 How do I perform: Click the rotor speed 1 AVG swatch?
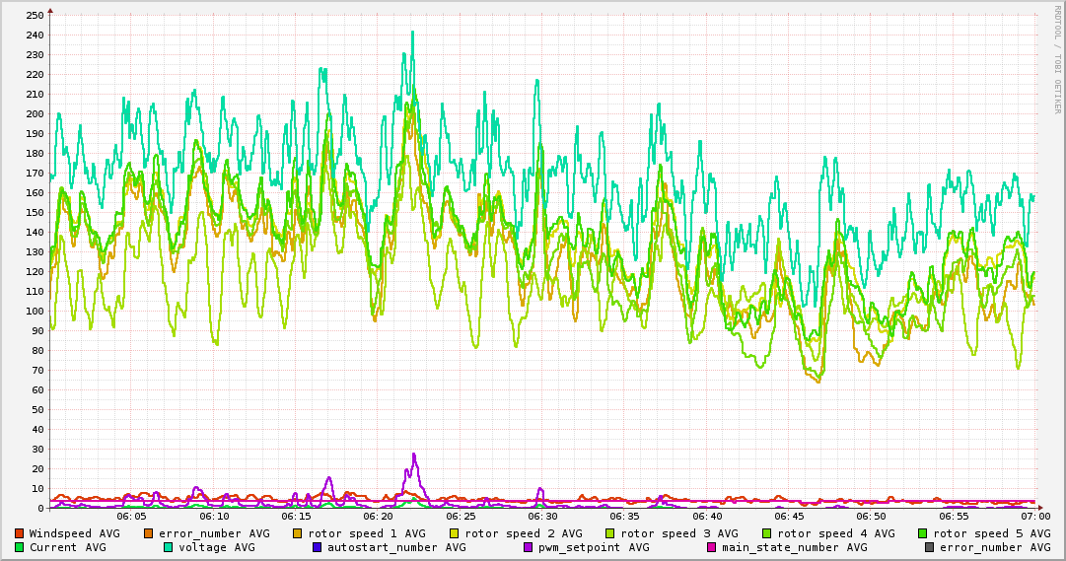point(298,533)
